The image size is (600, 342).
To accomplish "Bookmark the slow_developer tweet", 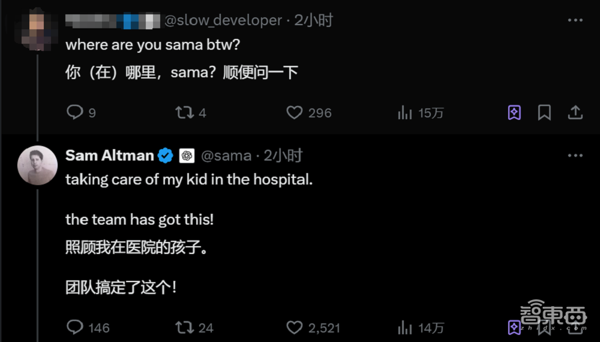I will [x=544, y=113].
